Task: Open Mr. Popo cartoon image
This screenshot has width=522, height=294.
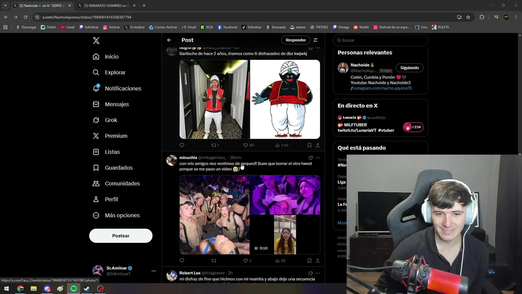Action: click(x=285, y=99)
